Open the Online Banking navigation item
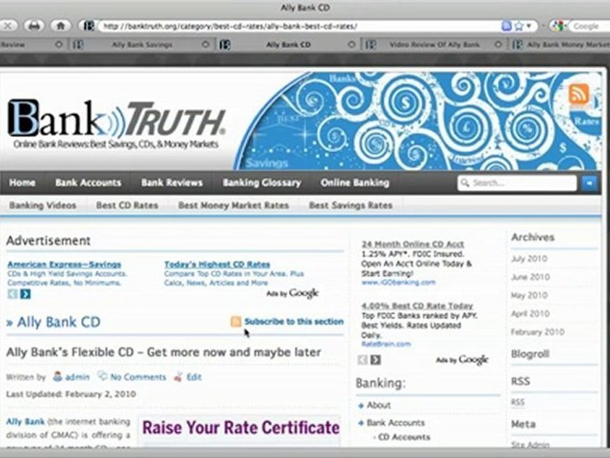This screenshot has width=610, height=458. (x=355, y=183)
